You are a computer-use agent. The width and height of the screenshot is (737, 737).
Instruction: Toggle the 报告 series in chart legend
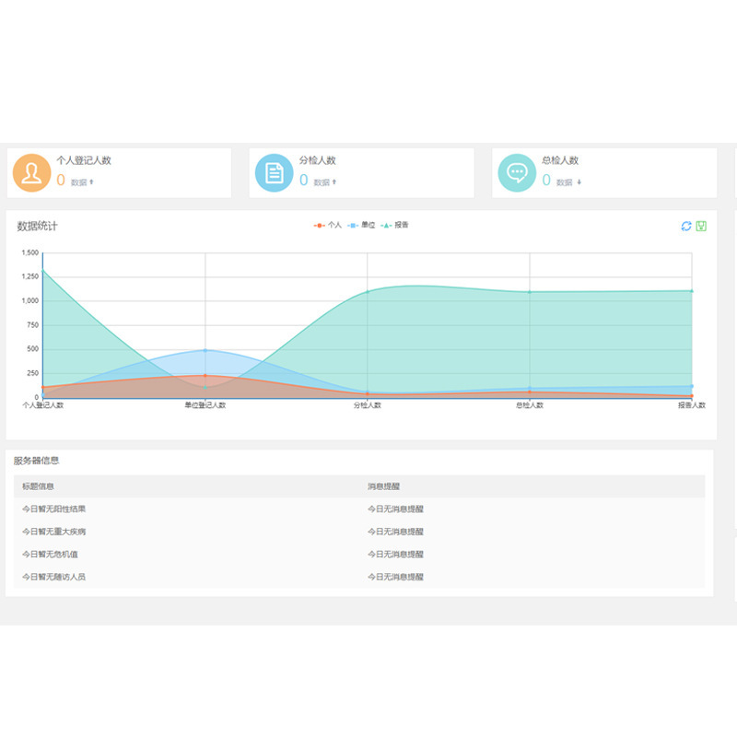[394, 225]
